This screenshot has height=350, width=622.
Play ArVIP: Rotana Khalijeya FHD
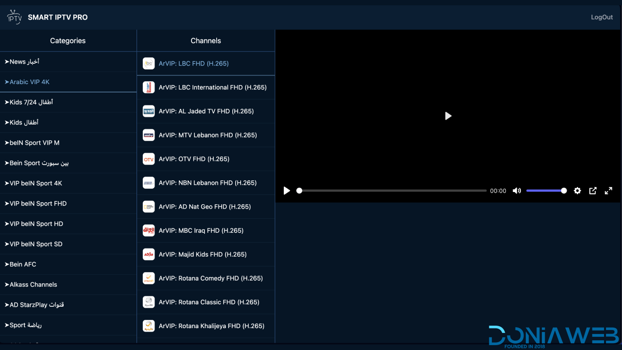pos(206,326)
